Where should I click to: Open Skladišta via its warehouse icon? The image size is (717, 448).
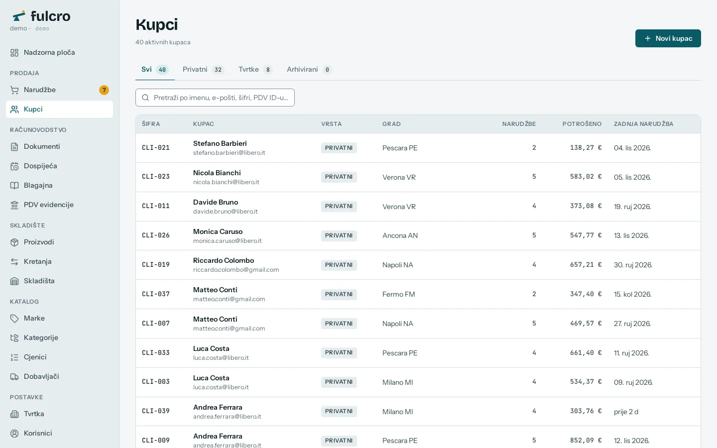tap(14, 281)
